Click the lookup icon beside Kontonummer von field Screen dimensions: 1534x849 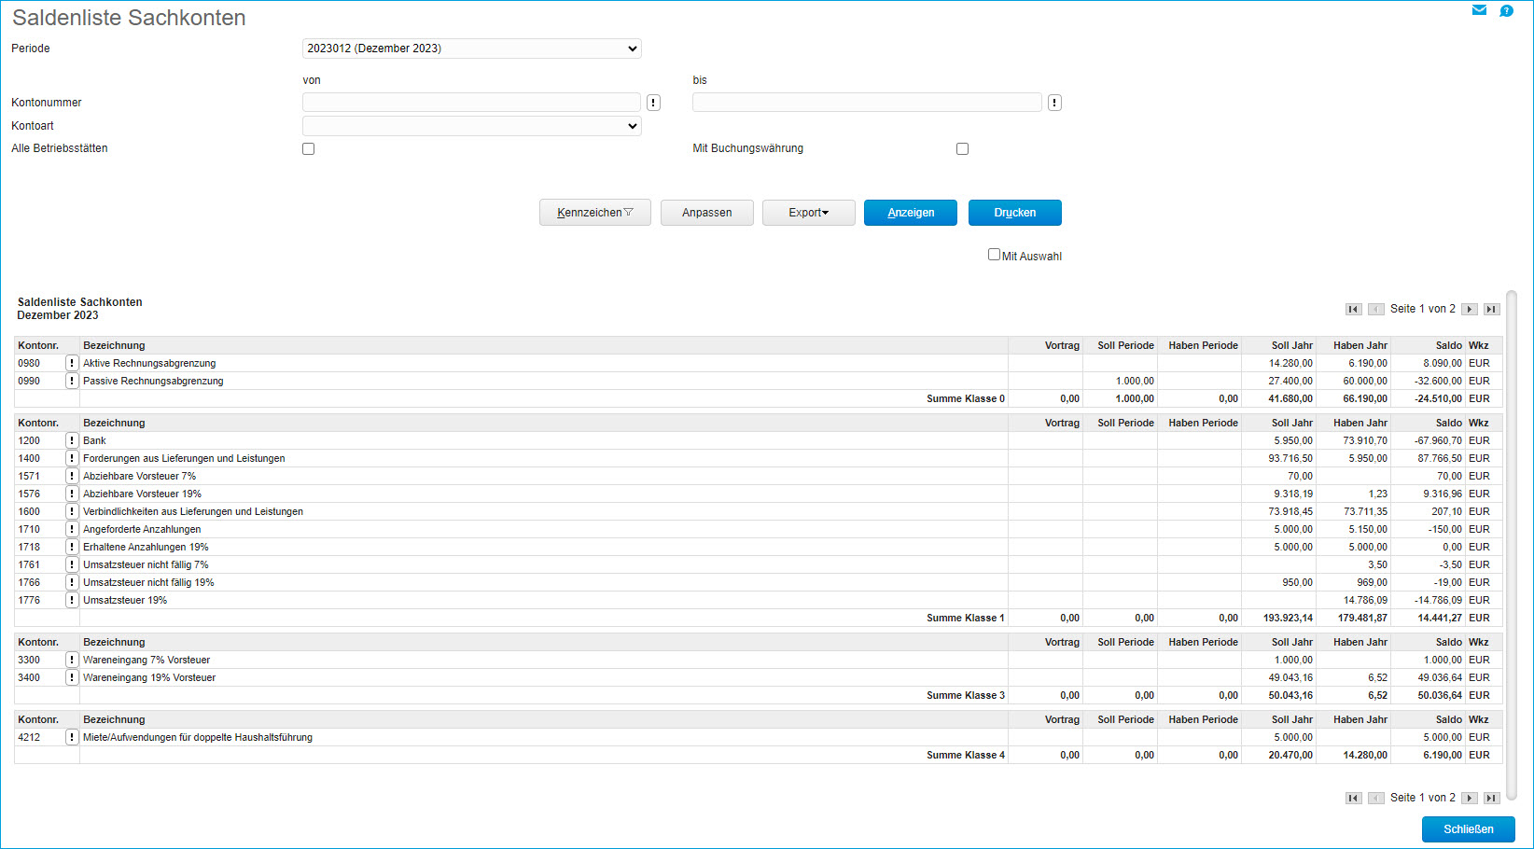(653, 103)
